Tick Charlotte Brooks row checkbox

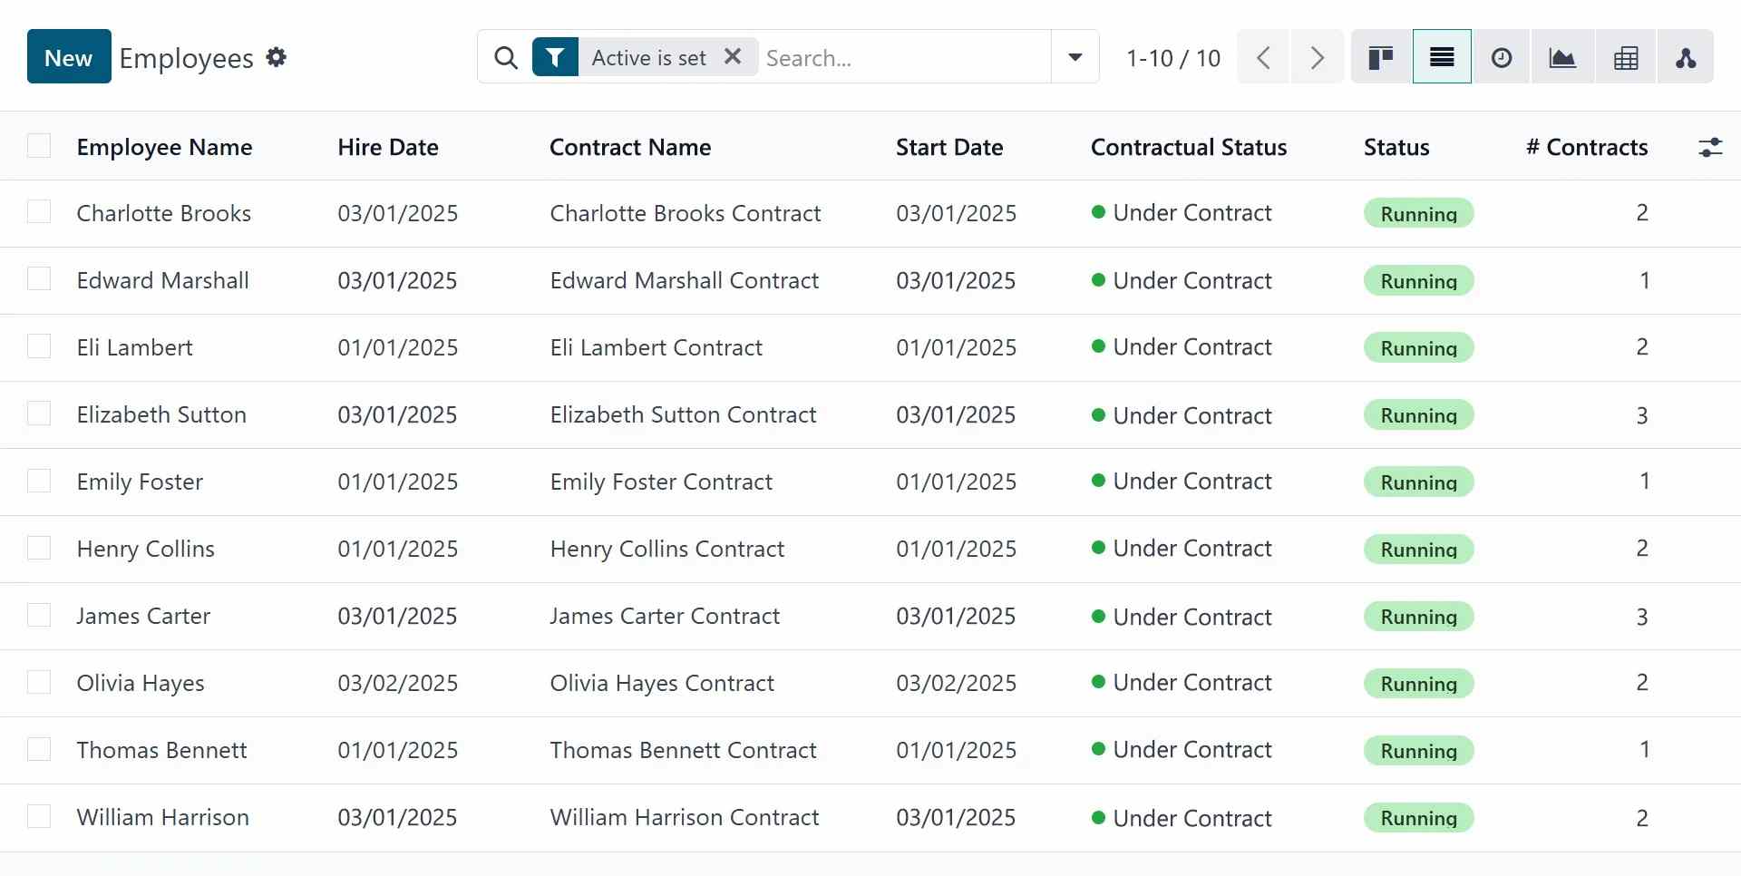(39, 212)
